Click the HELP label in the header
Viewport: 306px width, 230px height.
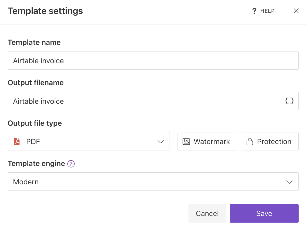click(267, 11)
